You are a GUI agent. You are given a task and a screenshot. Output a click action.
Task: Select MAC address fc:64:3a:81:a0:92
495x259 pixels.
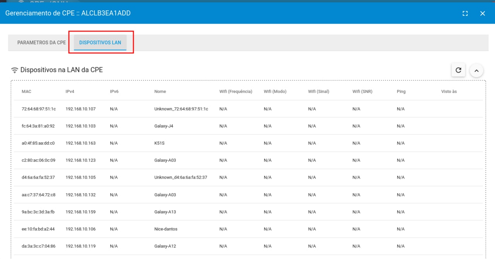pyautogui.click(x=38, y=126)
